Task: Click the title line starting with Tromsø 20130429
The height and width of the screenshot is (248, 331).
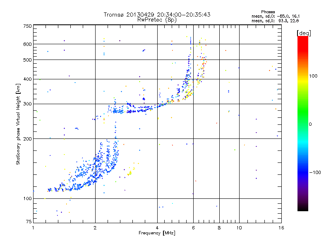Action: tap(157, 14)
